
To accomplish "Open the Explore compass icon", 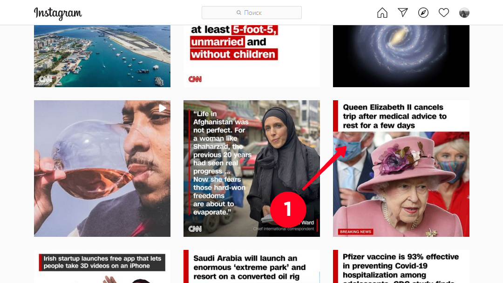I will 423,13.
